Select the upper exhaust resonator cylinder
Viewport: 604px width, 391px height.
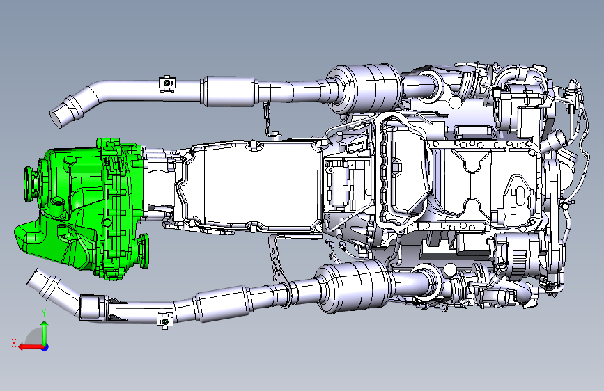click(229, 91)
